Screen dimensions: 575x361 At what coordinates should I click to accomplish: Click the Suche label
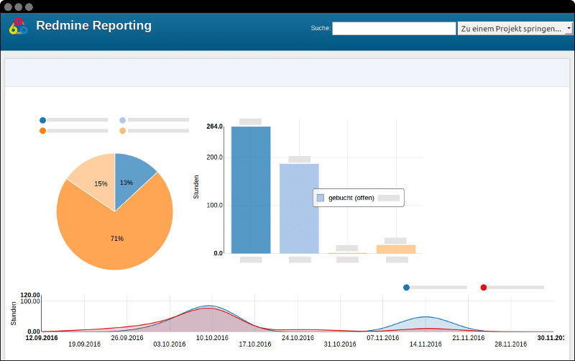321,28
